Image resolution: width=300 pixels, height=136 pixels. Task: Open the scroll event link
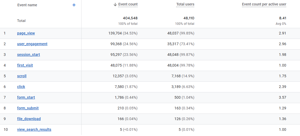coord(22,76)
